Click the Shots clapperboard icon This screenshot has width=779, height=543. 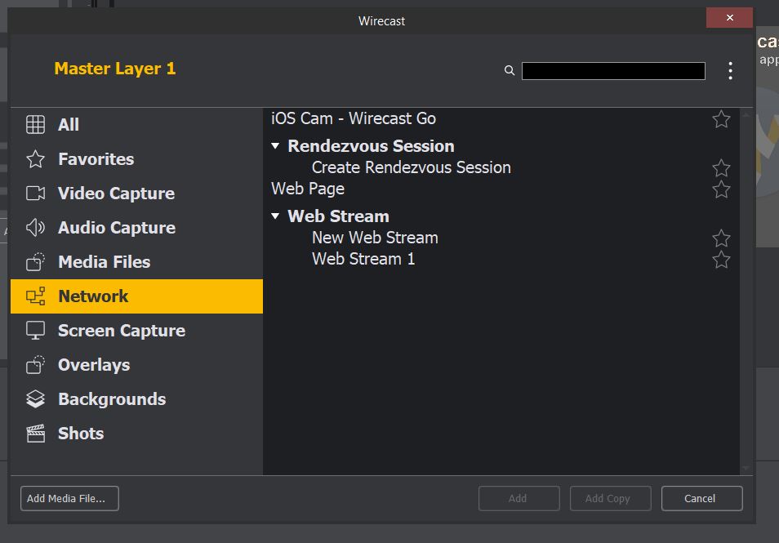coord(35,434)
